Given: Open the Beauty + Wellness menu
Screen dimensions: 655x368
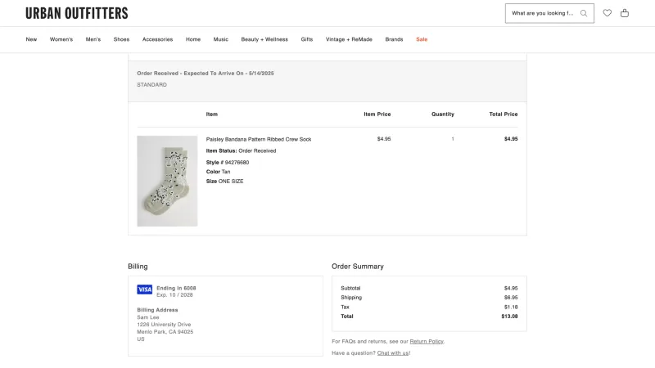Looking at the screenshot, I should tap(264, 39).
